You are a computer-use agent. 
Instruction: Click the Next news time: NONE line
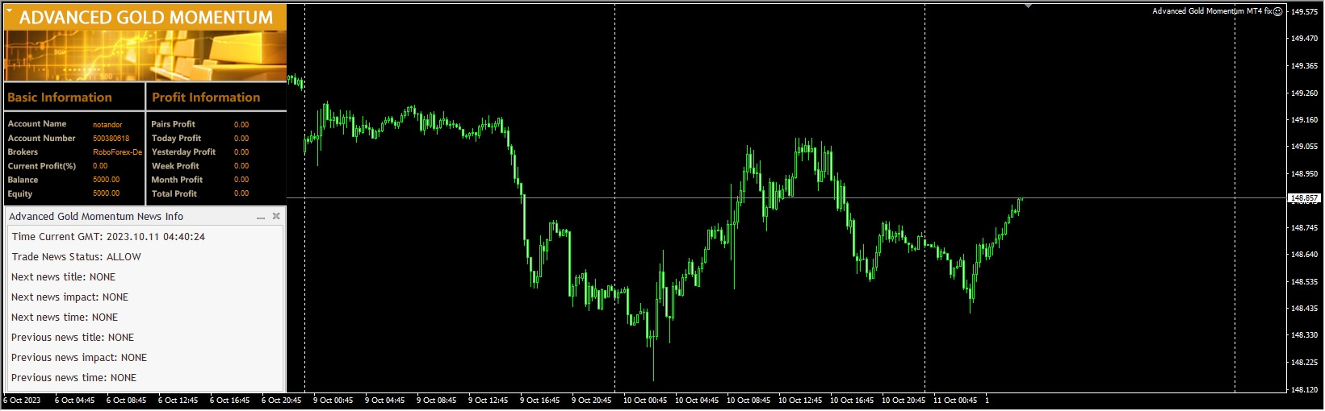click(65, 318)
